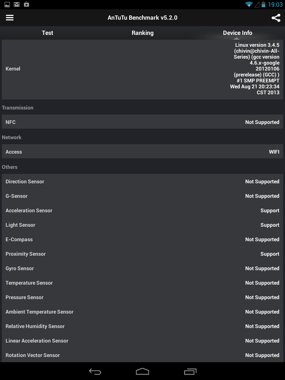
Task: Select the Gyro Sensor entry
Action: coord(142,268)
